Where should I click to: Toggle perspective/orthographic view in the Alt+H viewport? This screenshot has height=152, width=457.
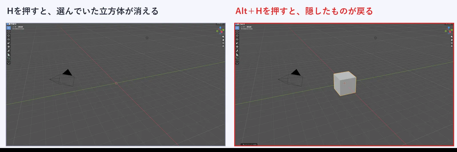coord(452,46)
